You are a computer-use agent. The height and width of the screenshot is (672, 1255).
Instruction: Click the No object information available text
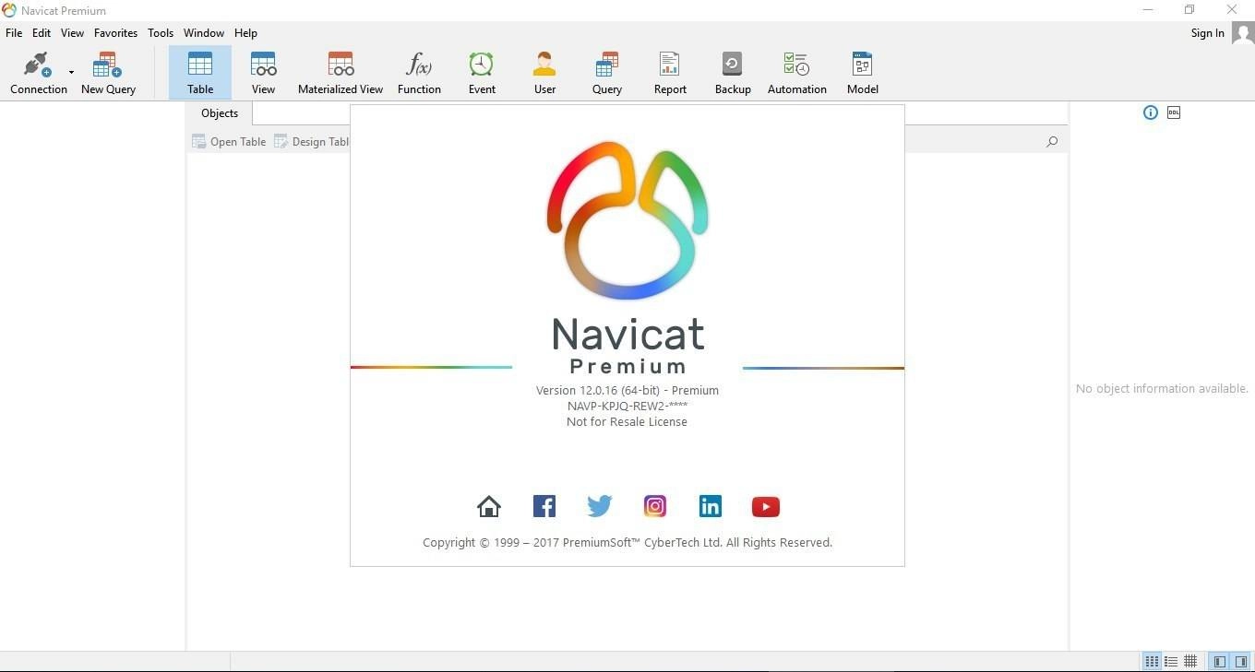1162,389
